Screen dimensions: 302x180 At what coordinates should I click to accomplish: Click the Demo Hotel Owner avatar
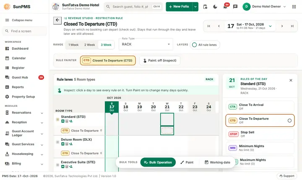coord(246,7)
